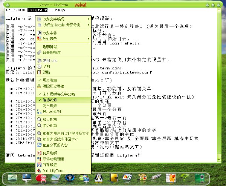Expand the 改变颜色 color submenu
The height and width of the screenshot is (186, 226).
click(63, 39)
